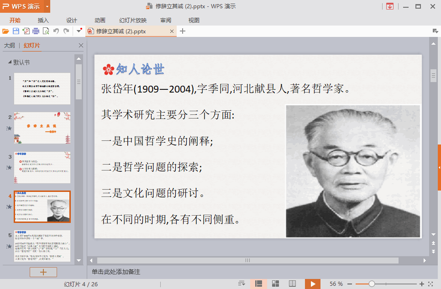This screenshot has height=289, width=441.
Task: Collapse the 默认节 section
Action: [9, 62]
